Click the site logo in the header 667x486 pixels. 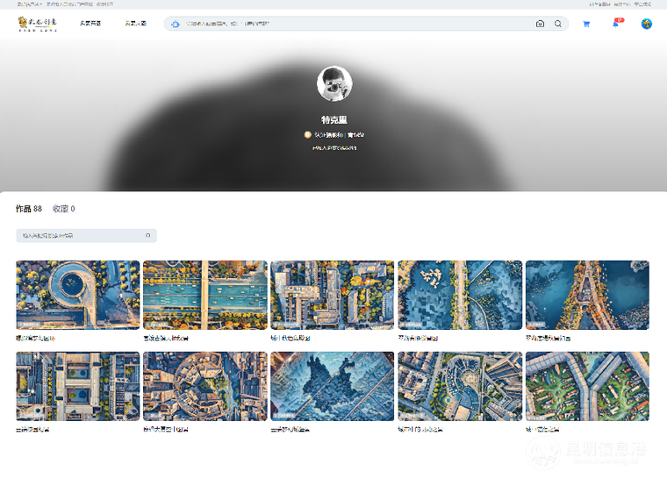[x=37, y=24]
